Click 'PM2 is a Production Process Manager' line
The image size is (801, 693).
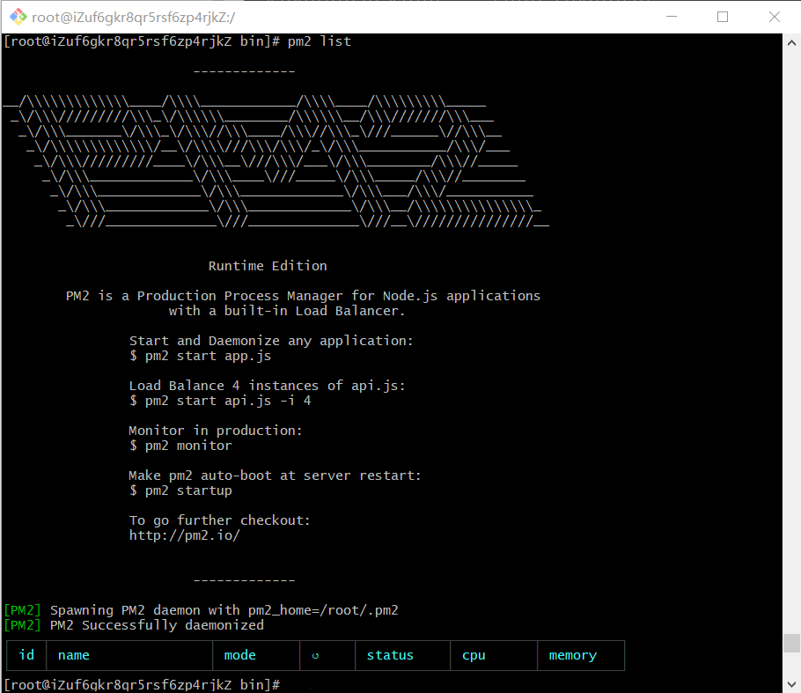(303, 296)
